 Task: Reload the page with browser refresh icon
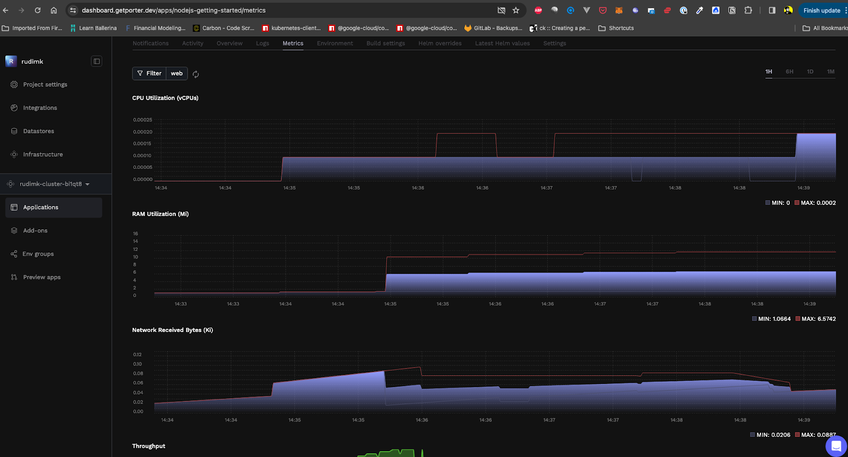point(38,10)
